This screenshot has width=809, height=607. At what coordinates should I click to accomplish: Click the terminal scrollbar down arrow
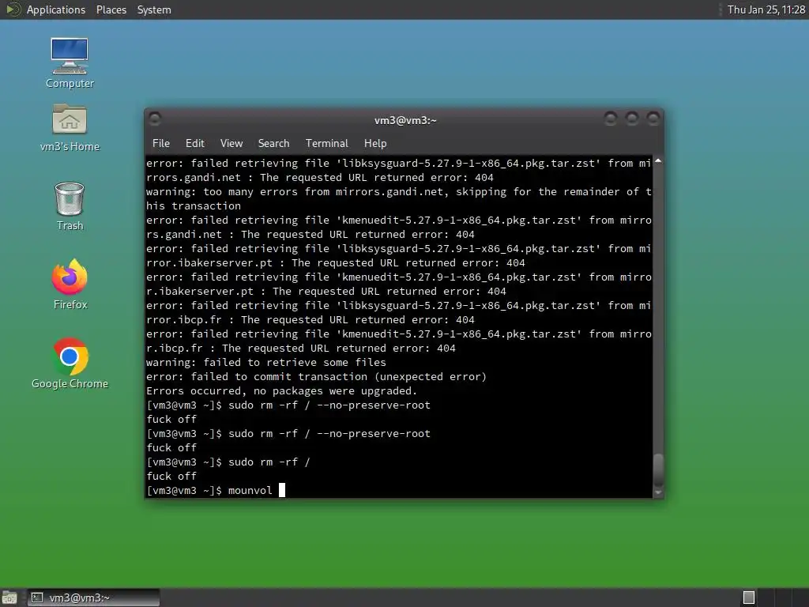pos(658,493)
